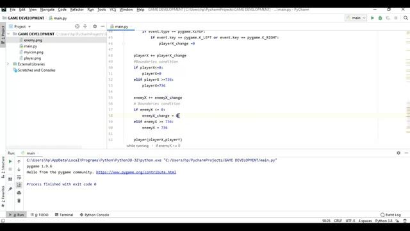Click Restore Layout icon in Run panel

(10, 179)
